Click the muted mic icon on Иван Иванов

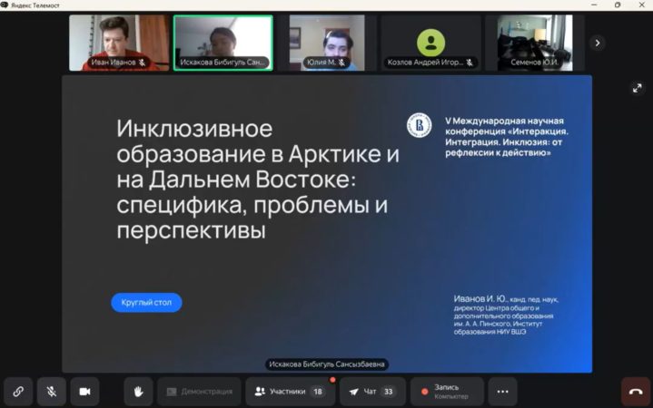[x=143, y=63]
